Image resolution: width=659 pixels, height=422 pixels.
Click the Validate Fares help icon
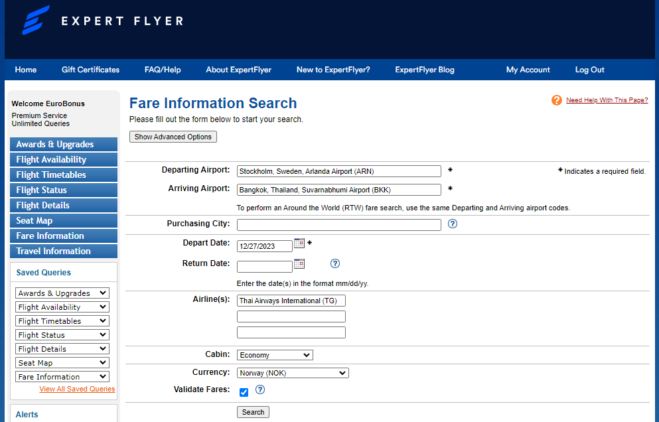point(260,389)
